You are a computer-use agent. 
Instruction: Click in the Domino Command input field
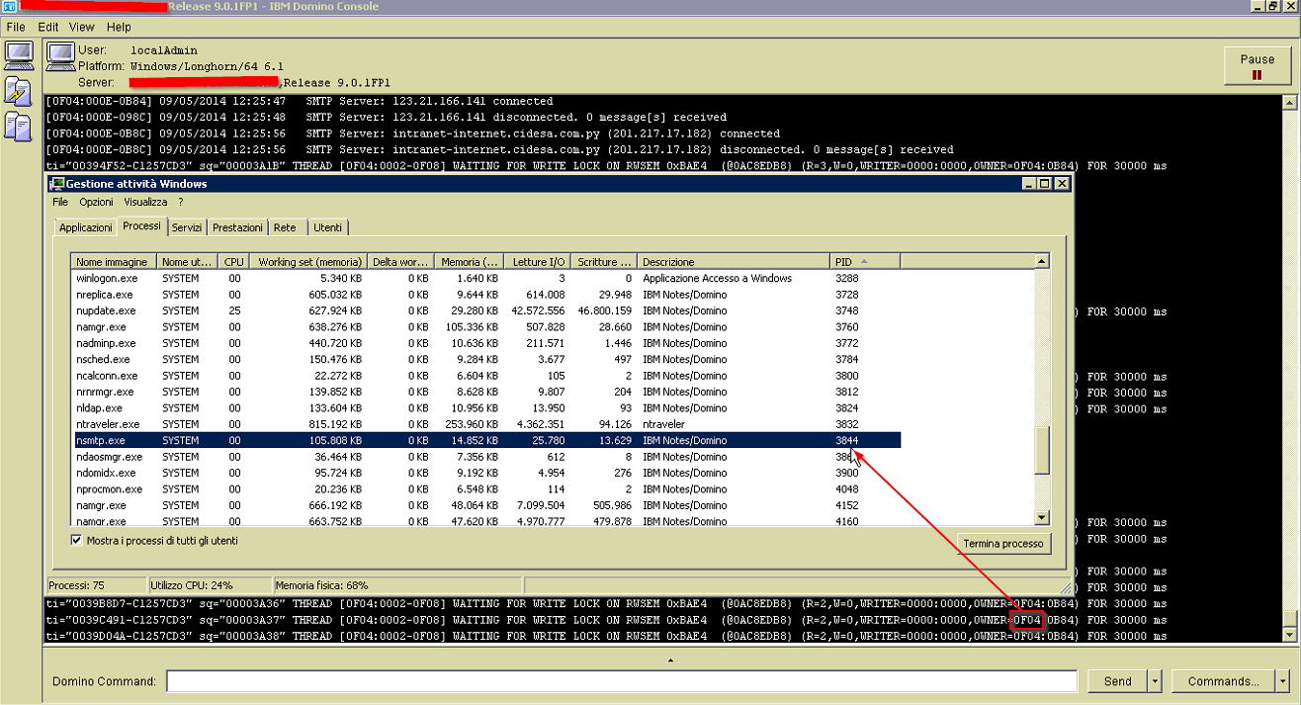(622, 681)
